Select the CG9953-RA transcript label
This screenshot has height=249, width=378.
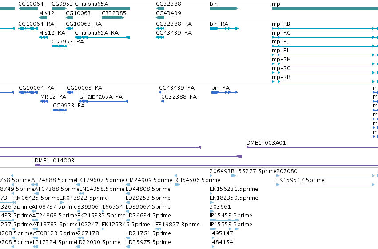(68, 42)
